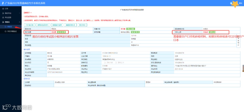244x112 pixels.
Task: Click the 未提交 review status value
Action: point(205,29)
